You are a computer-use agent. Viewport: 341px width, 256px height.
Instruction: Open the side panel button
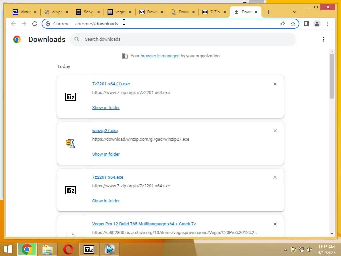pyautogui.click(x=306, y=24)
